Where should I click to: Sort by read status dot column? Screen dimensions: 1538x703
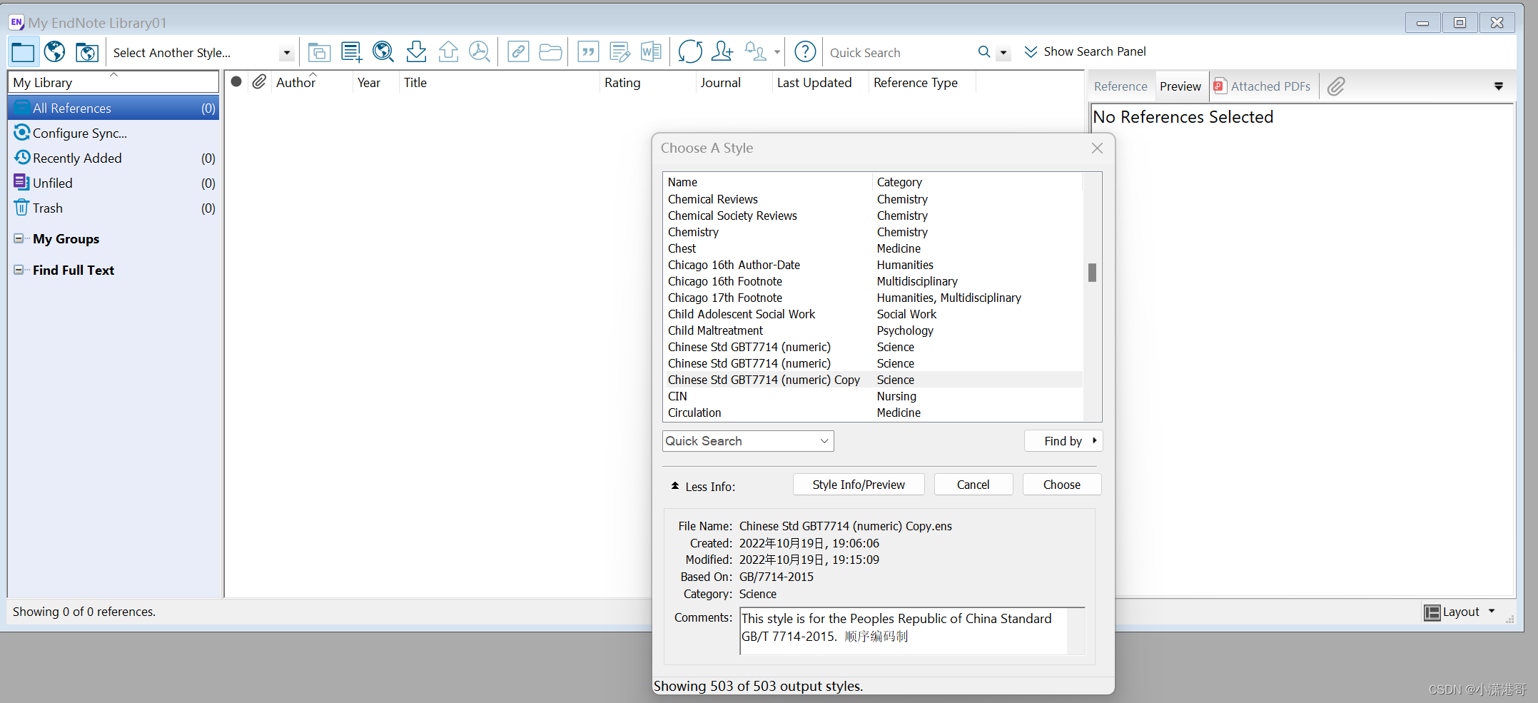[x=236, y=82]
